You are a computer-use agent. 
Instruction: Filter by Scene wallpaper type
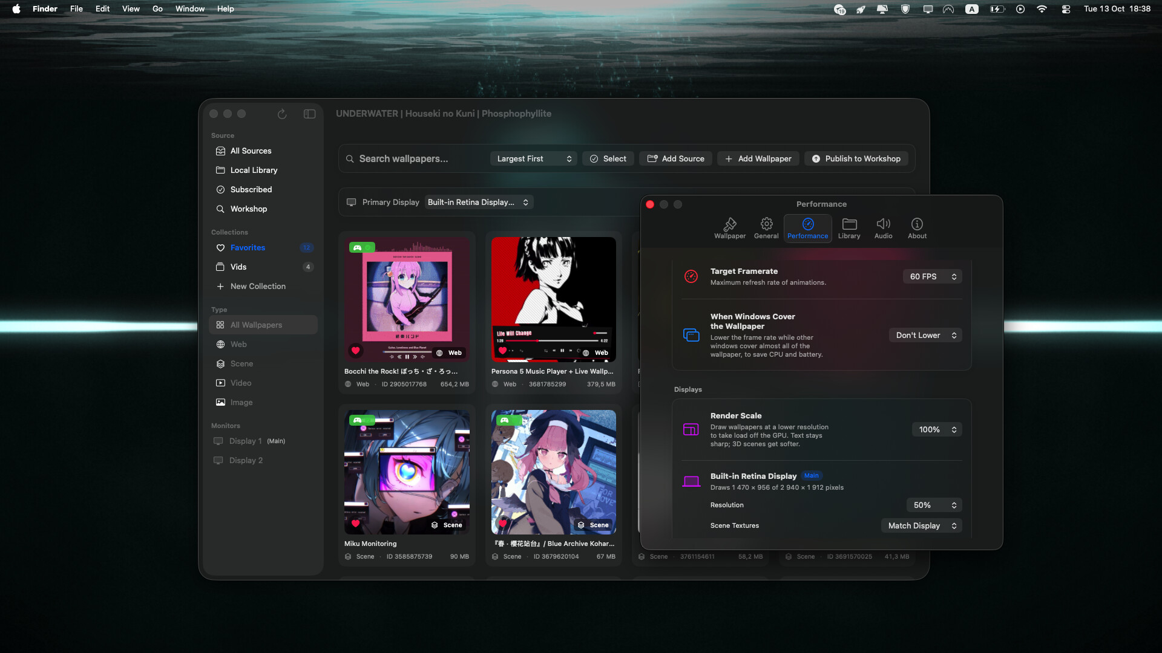click(263, 363)
